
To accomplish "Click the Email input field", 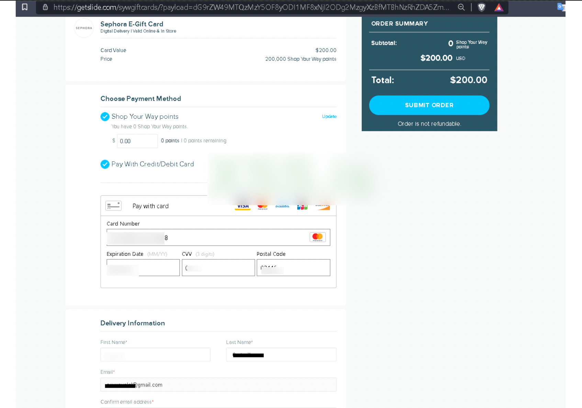I will 218,385.
